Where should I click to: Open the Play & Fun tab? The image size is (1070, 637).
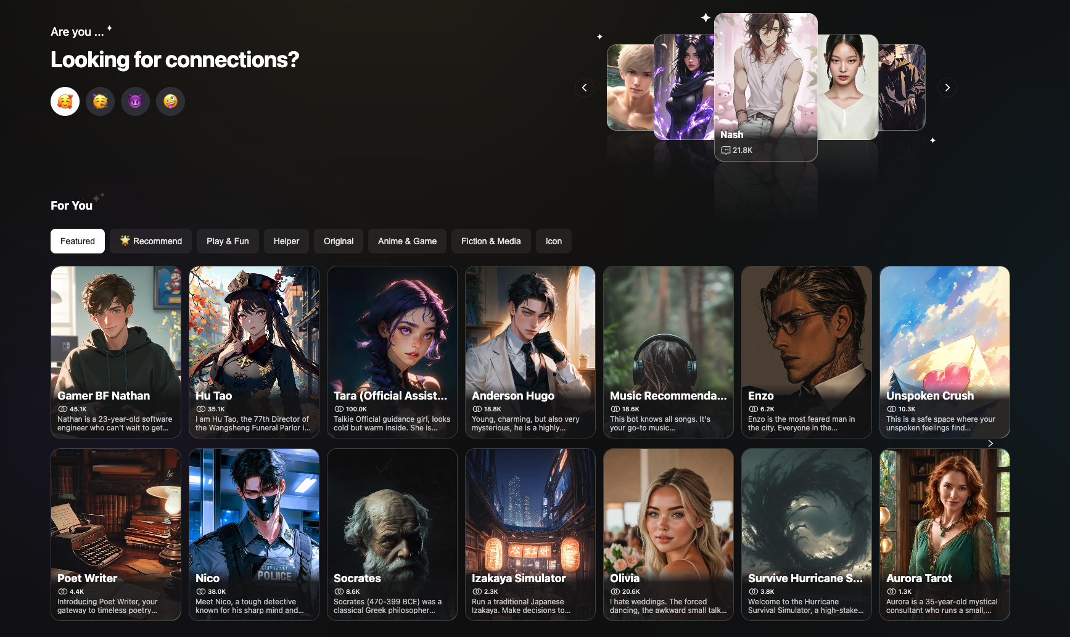click(x=228, y=241)
